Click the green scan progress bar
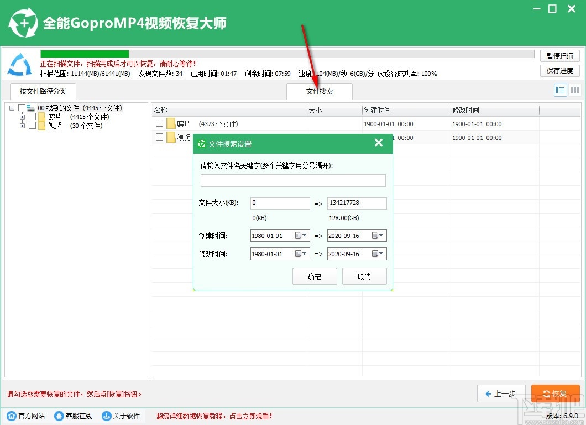Viewport: 586px width, 425px height. (x=85, y=54)
